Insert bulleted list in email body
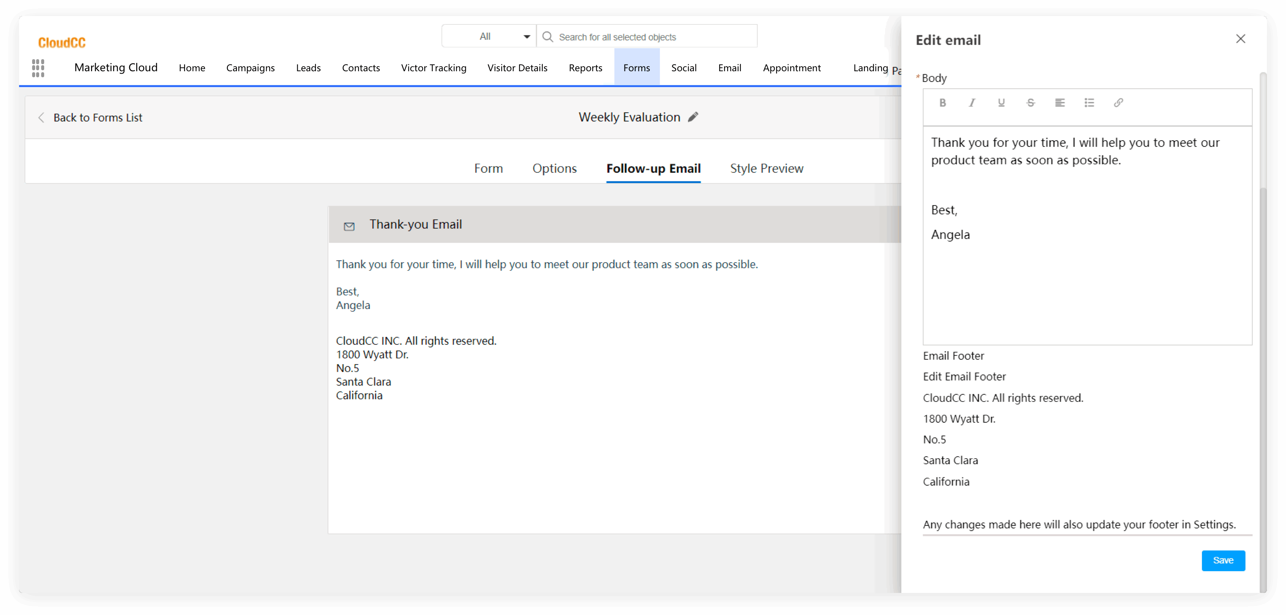 click(x=1089, y=103)
